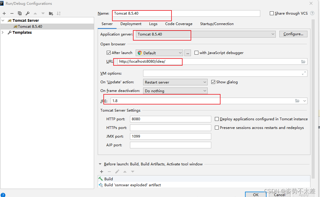
Task: Remove selected Before launch task
Action: click(x=109, y=172)
